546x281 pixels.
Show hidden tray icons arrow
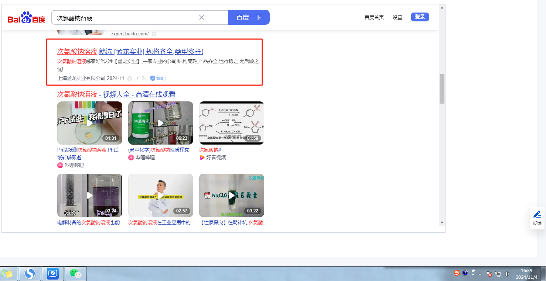click(480, 274)
